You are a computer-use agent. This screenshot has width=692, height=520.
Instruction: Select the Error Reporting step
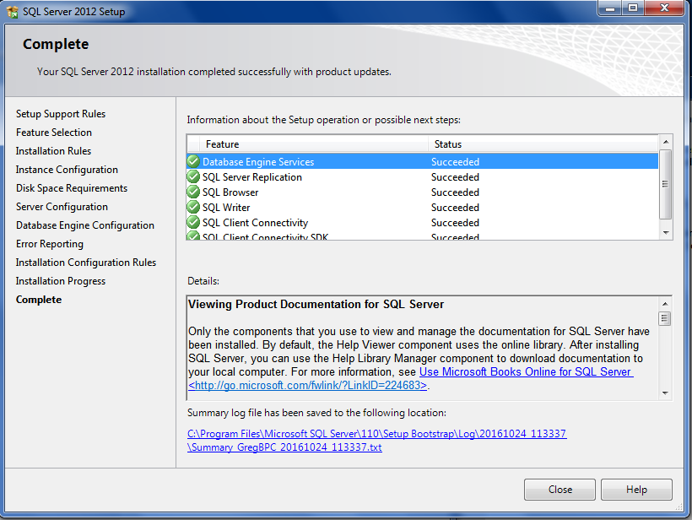pyautogui.click(x=50, y=244)
